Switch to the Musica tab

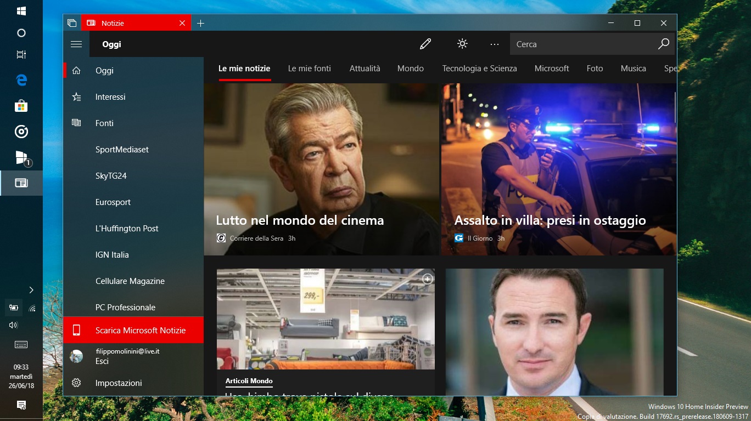tap(634, 69)
